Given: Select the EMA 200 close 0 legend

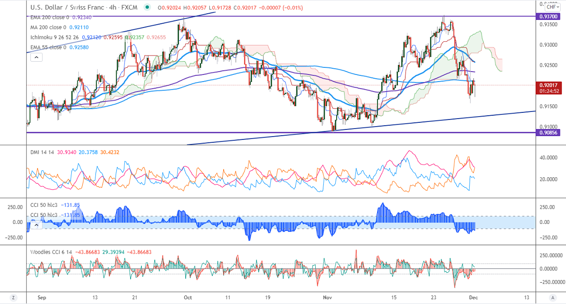Looking at the screenshot, I should coord(49,17).
